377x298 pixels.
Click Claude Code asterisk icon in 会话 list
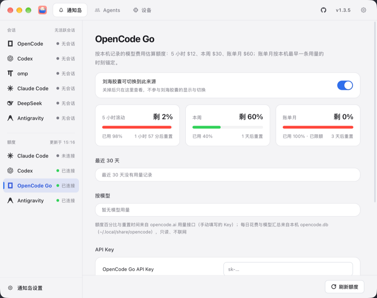tap(10, 89)
